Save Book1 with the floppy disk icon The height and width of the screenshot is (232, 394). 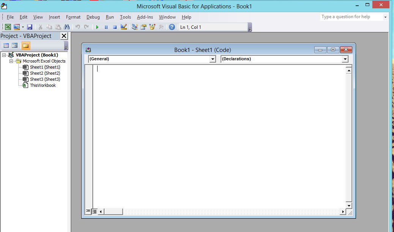pyautogui.click(x=30, y=27)
